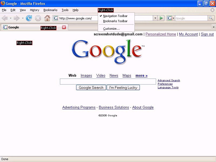Open the Help menu
216x162 pixels.
point(76,10)
